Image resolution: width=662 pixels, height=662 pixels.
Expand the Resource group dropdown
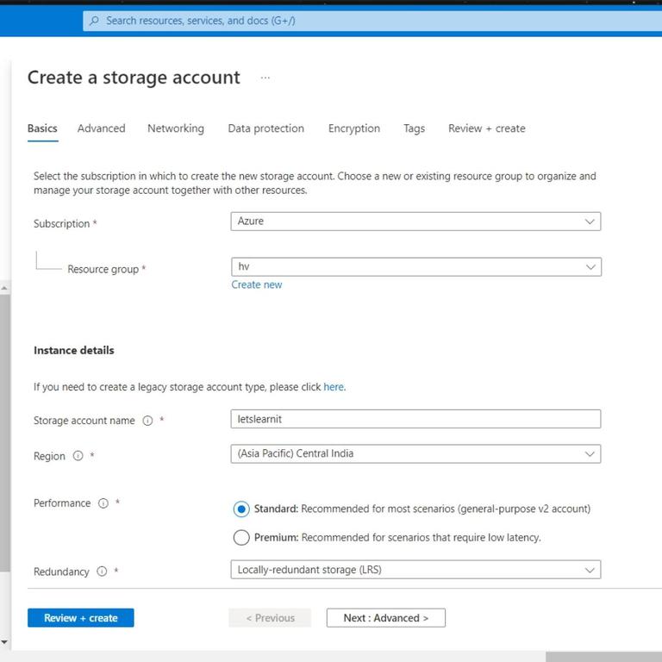point(416,267)
